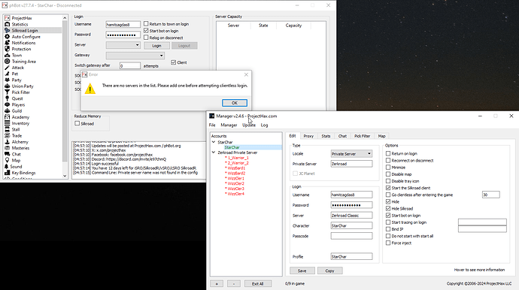The width and height of the screenshot is (519, 290).
Task: Click the ProjectHax icon in phBot sidebar
Action: coord(8,18)
